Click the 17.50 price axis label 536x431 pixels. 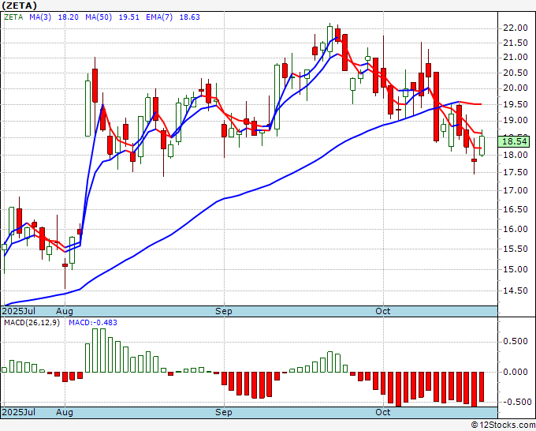[x=516, y=172]
